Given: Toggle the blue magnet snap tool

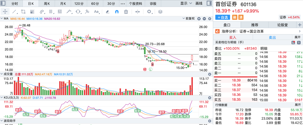Looking at the screenshot, I should (117, 11).
